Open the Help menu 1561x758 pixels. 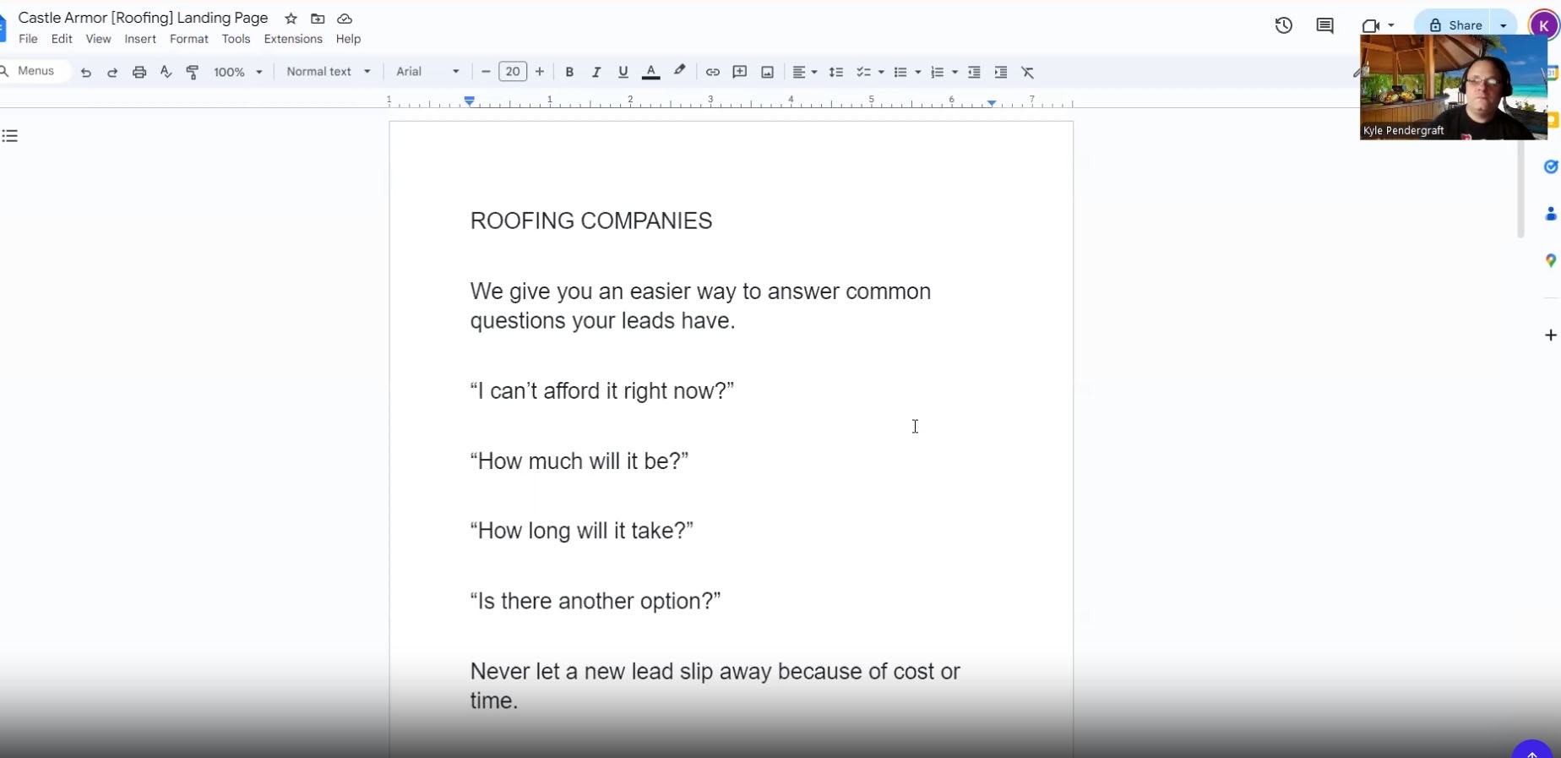tap(348, 39)
